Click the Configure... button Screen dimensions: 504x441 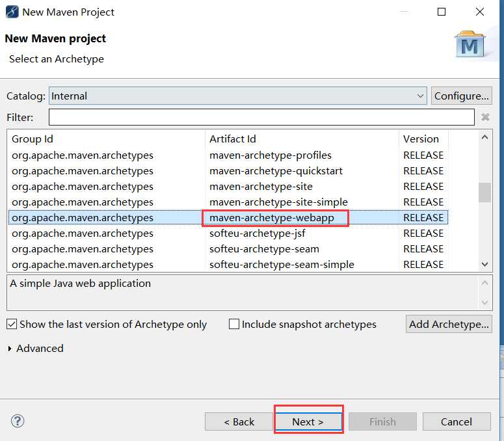(x=461, y=96)
